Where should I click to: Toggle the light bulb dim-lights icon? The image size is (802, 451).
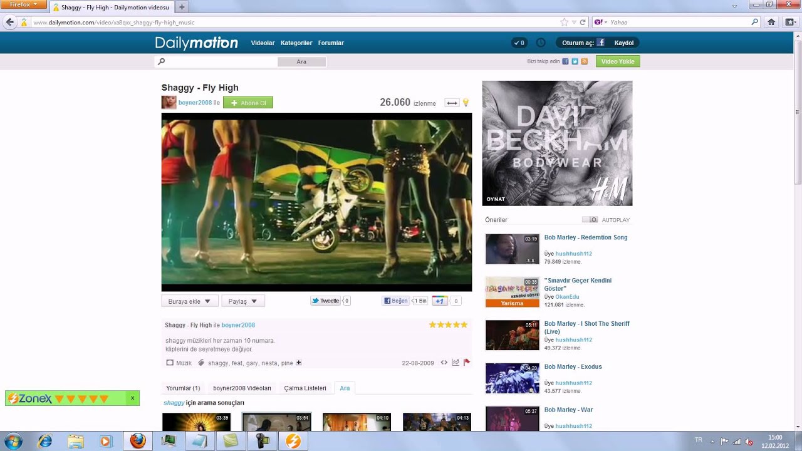(x=466, y=103)
